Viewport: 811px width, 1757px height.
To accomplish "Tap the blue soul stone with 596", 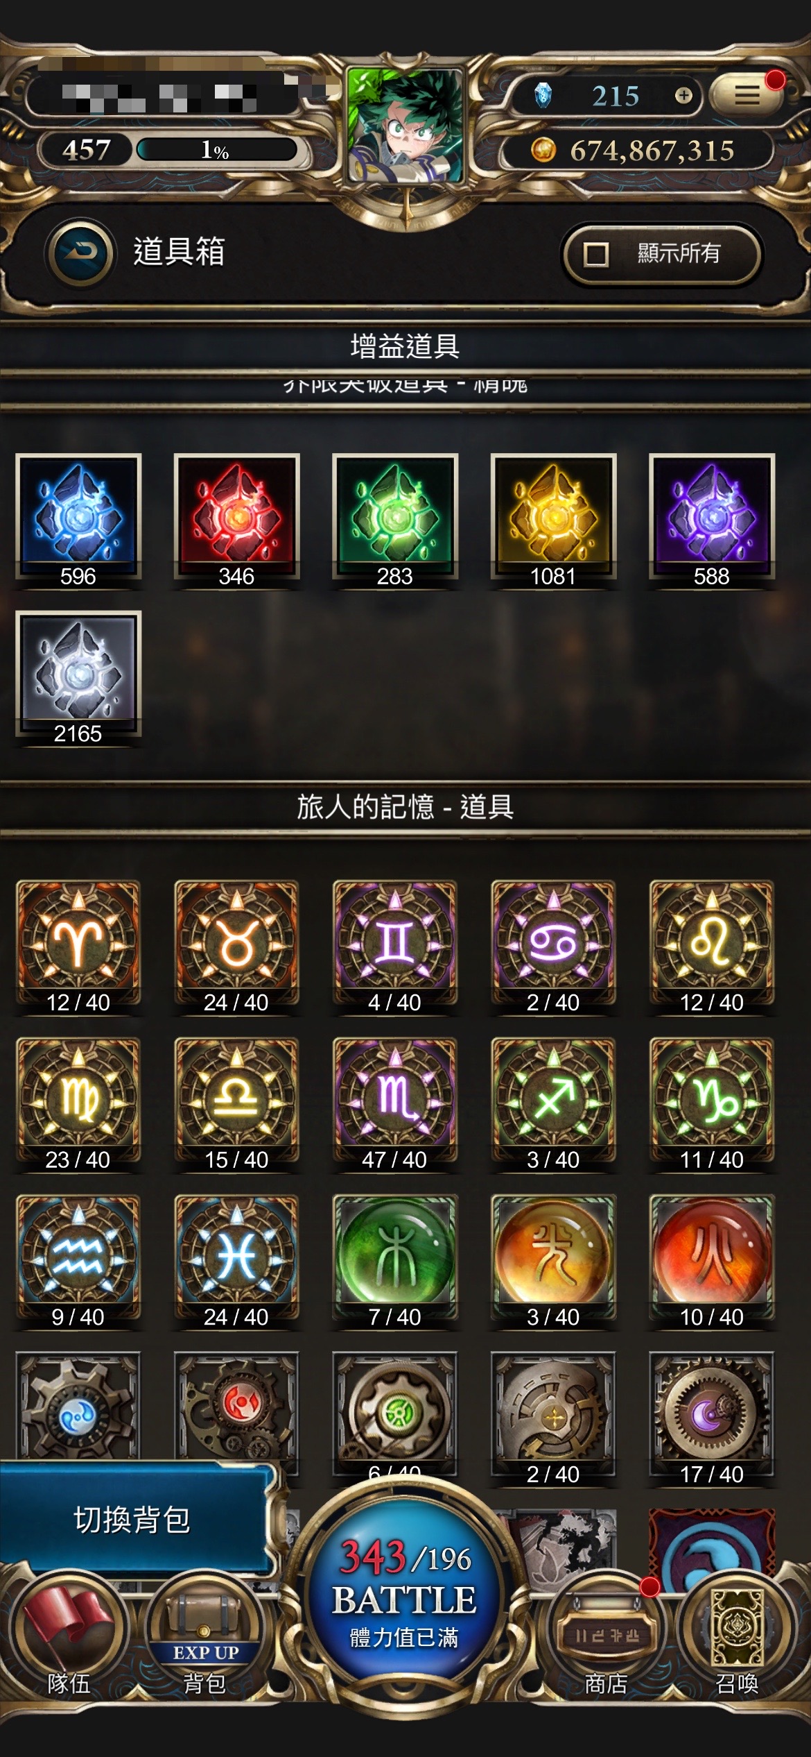I will (78, 520).
